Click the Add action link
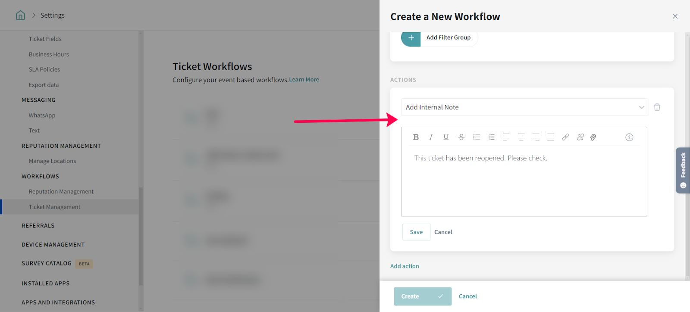The width and height of the screenshot is (690, 312). point(405,266)
